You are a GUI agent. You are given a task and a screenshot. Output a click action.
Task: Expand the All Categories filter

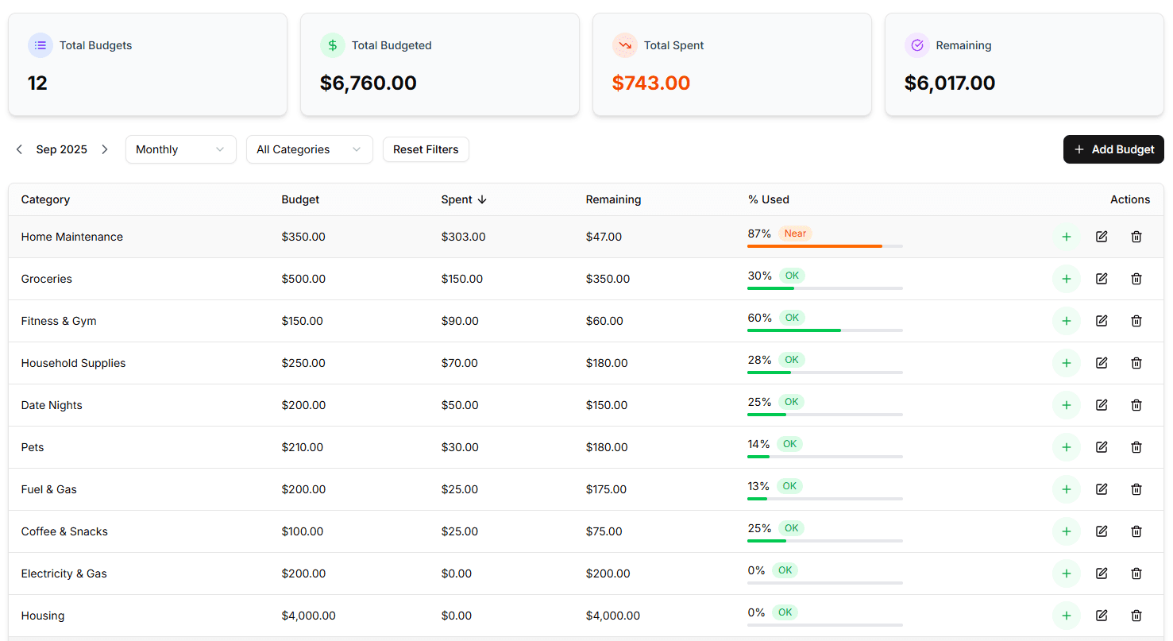(309, 149)
